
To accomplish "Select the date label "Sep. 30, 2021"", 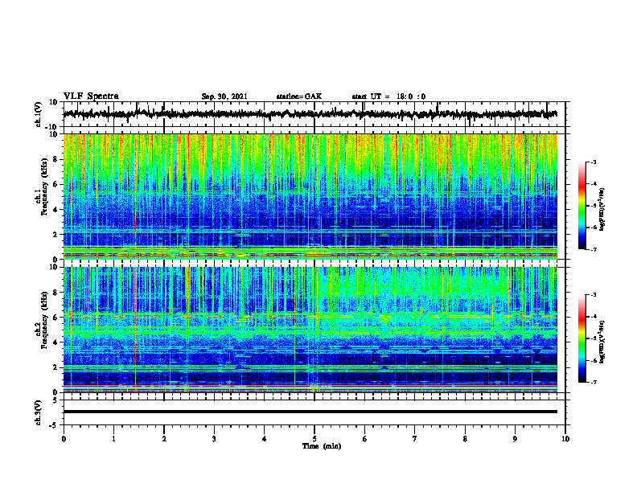I will coord(224,96).
